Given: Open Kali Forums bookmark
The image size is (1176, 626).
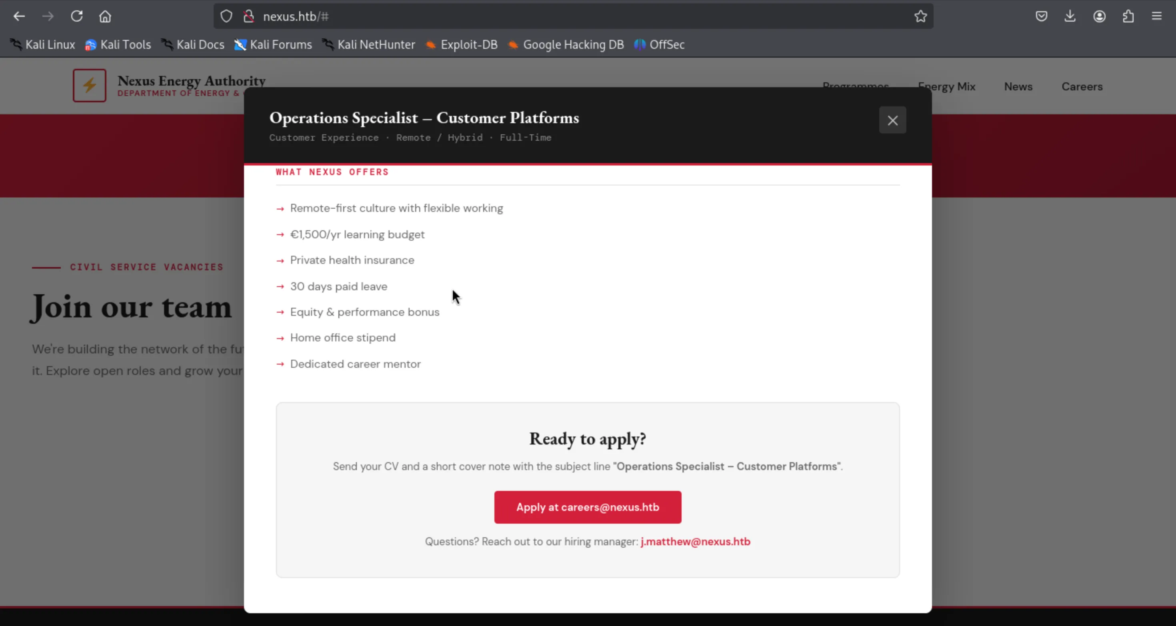Looking at the screenshot, I should (x=273, y=44).
